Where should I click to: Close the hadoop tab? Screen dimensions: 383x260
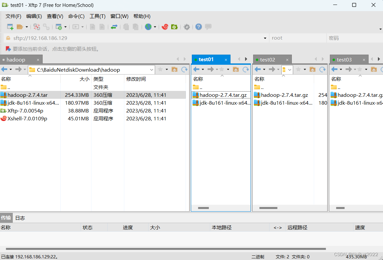[38, 60]
